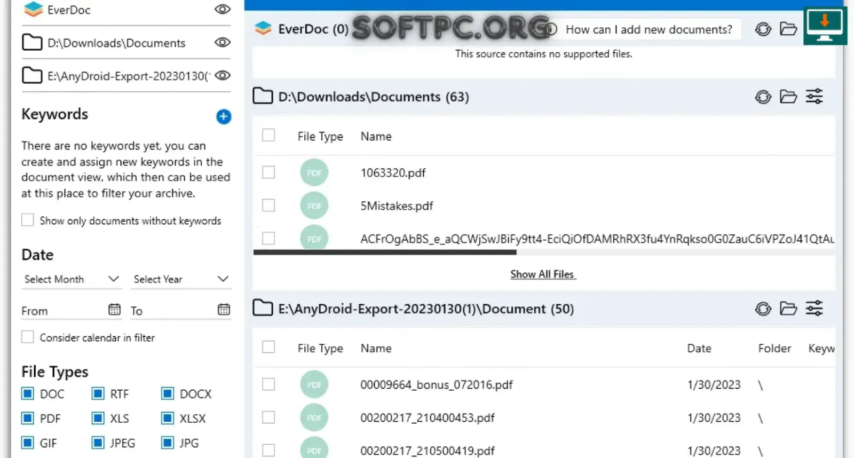The image size is (854, 458).
Task: Check the box for ACFrOgAbBS file
Action: point(268,238)
